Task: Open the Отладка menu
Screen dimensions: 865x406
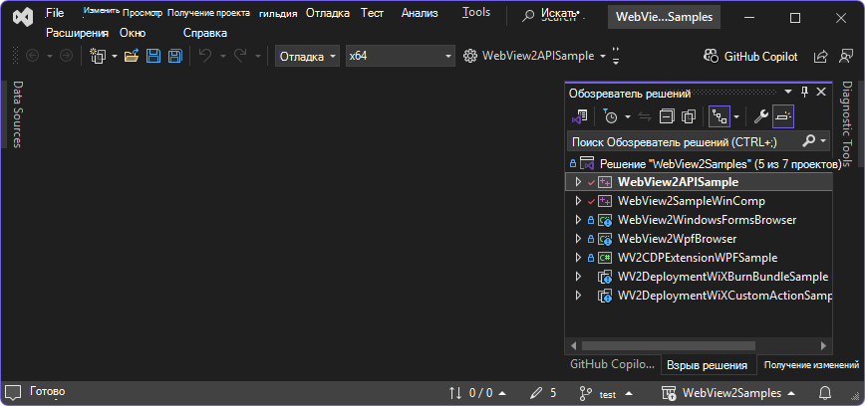Action: [328, 13]
